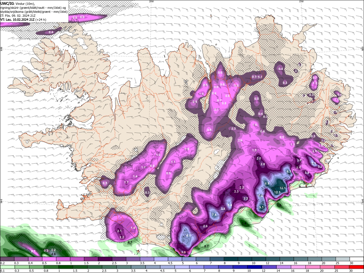The width and height of the screenshot is (364, 273).
Task: Click the 'VT: Lau. 10.02.2024 21Z' valid time
Action: tap(18, 20)
